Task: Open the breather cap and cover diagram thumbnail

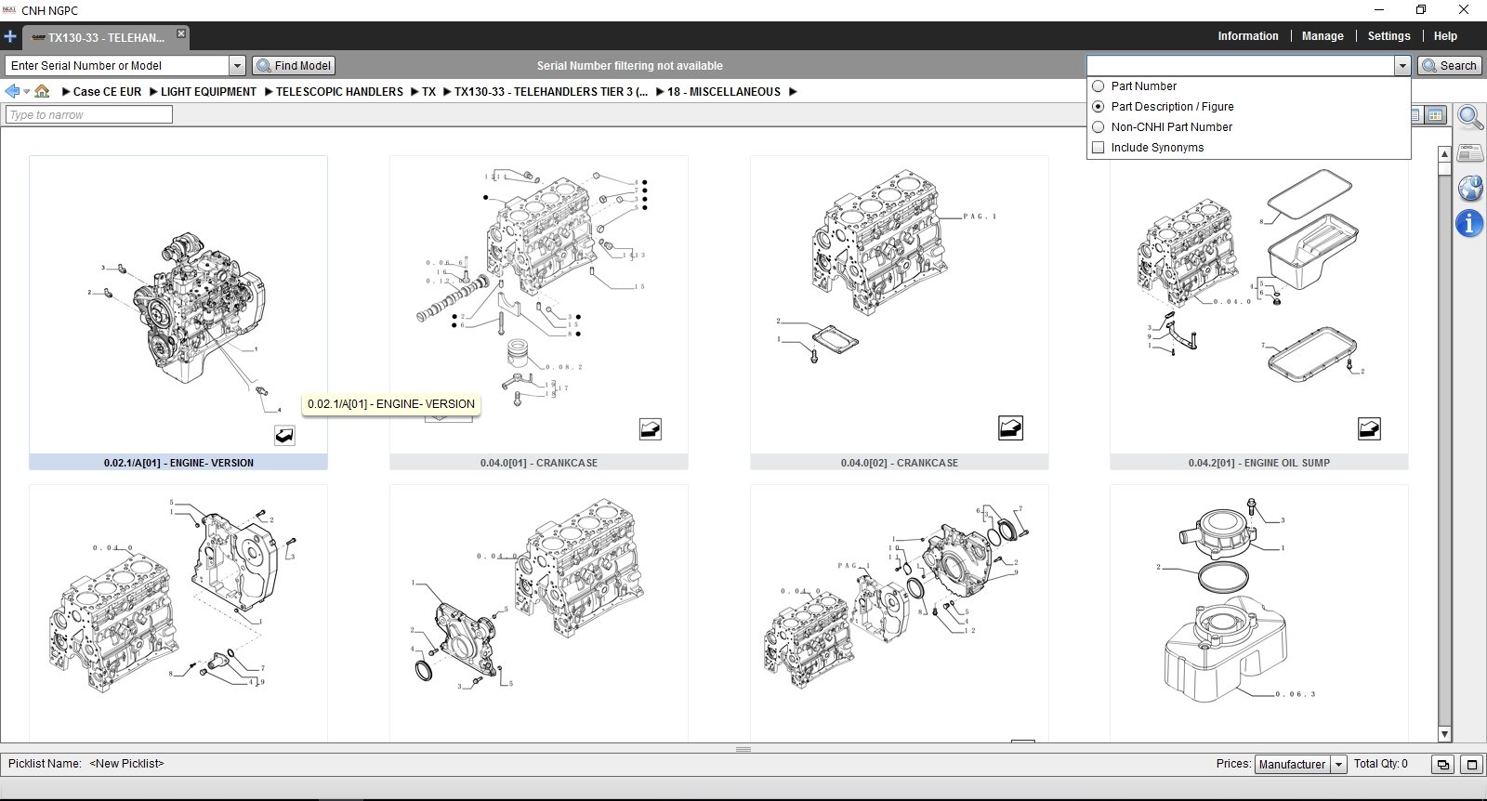Action: point(1259,613)
